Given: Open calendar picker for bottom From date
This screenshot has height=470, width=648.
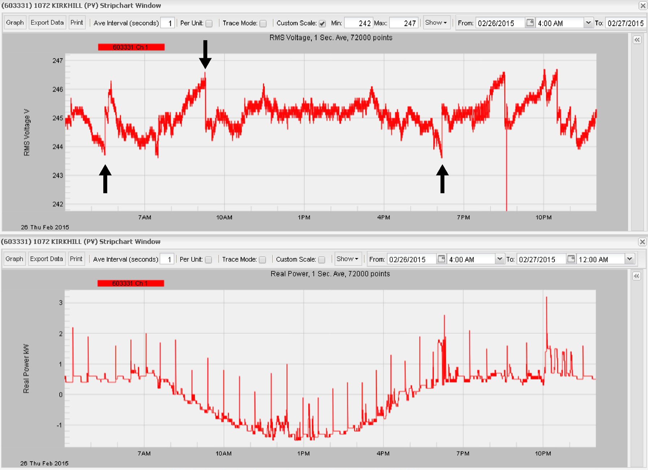Looking at the screenshot, I should pos(441,259).
